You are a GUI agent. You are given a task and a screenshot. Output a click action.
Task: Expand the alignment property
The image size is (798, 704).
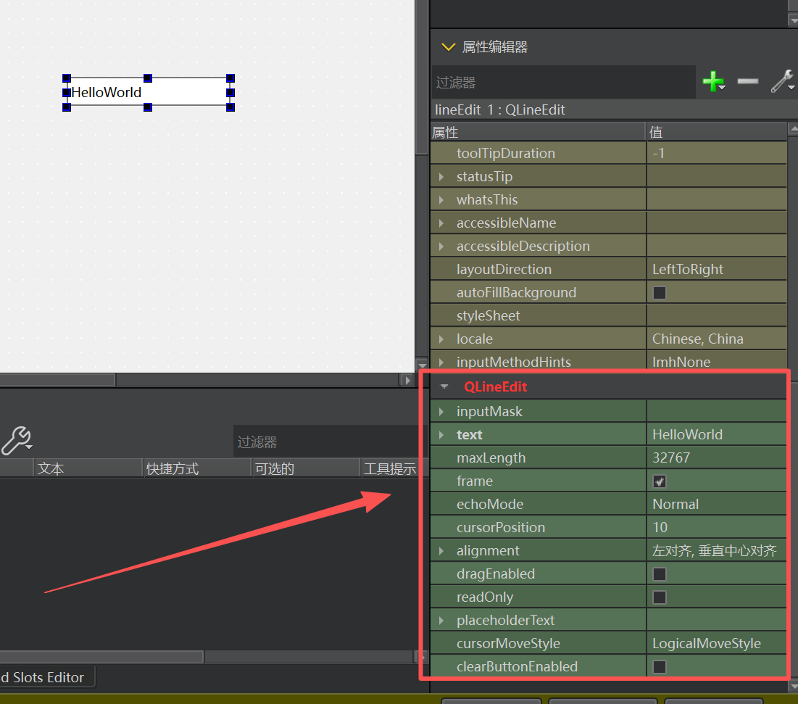coord(441,551)
